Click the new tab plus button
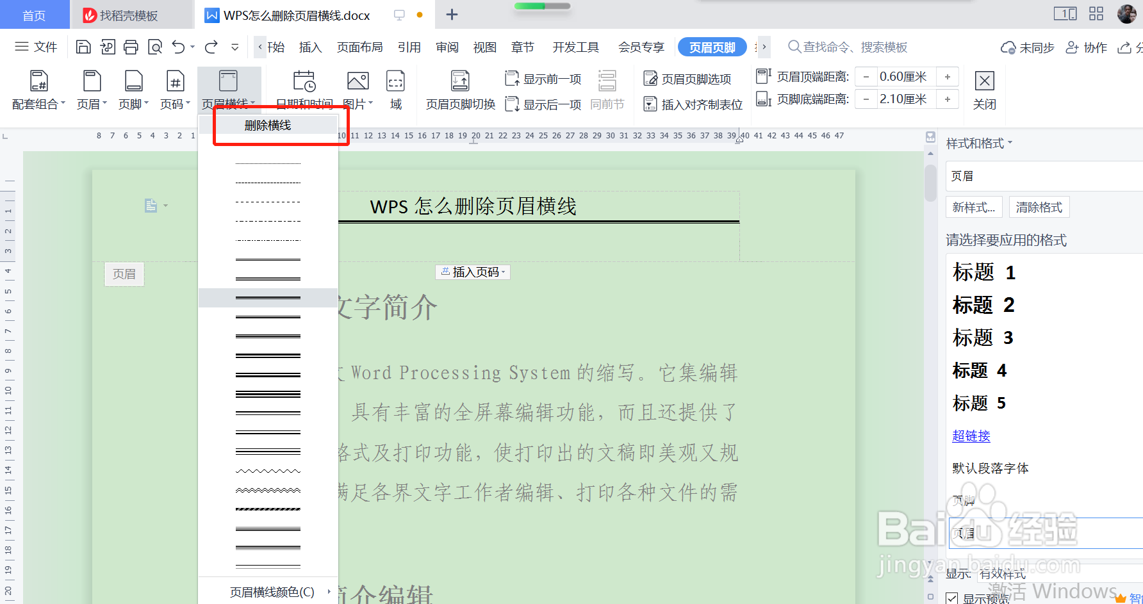This screenshot has height=604, width=1143. click(x=452, y=14)
